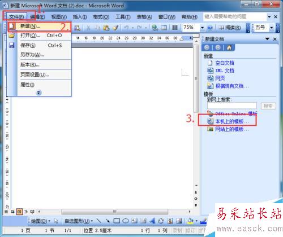Screen dimensions: 283x237
Task: Insert a Vertical Text Box
Action: pos(143,221)
